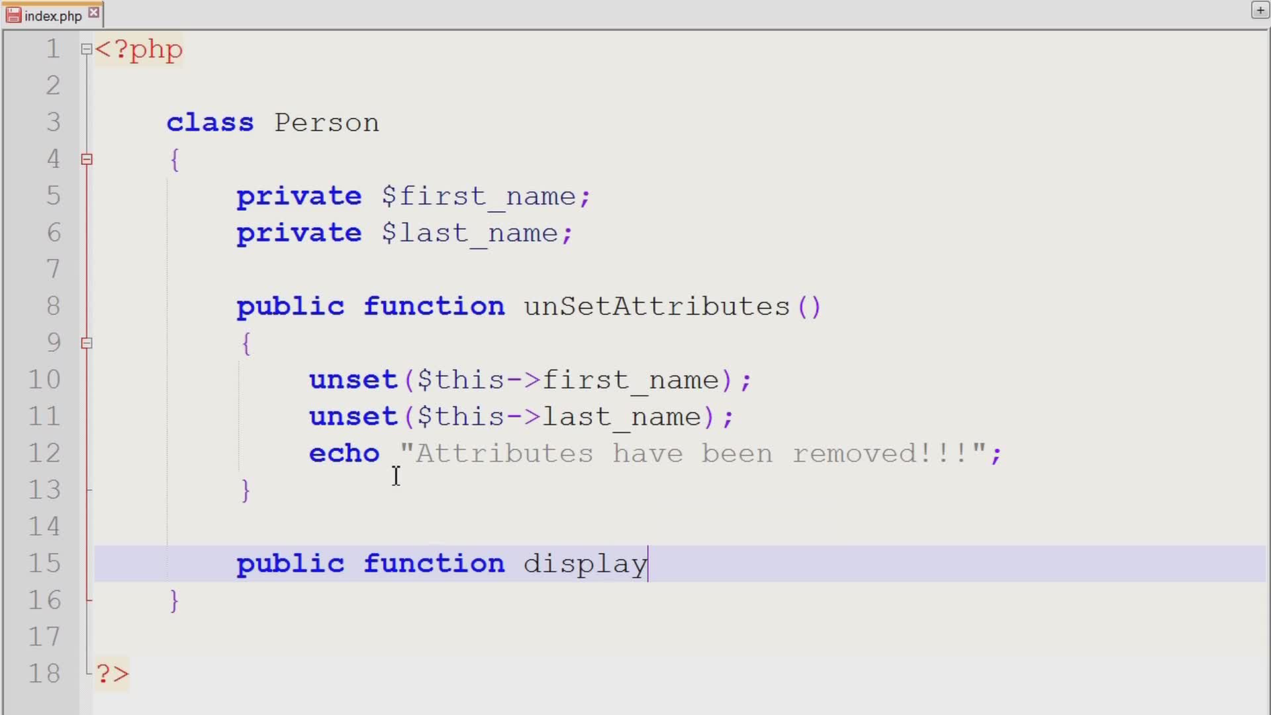Image resolution: width=1271 pixels, height=715 pixels.
Task: Place the cursor on the class name Person
Action: click(x=326, y=123)
